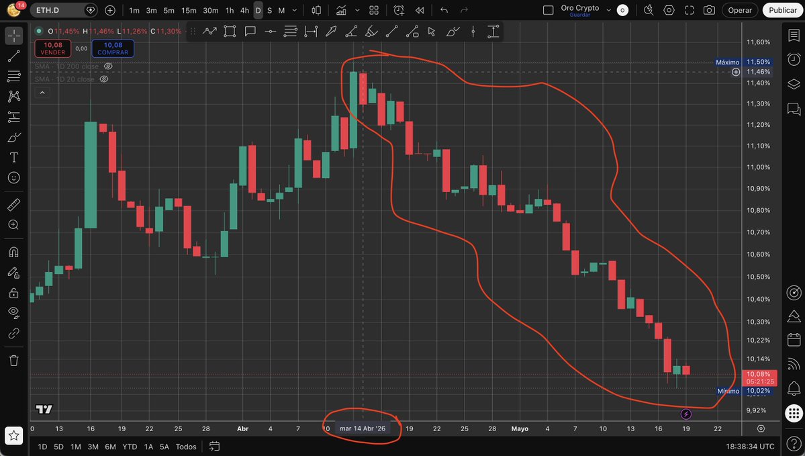Image resolution: width=805 pixels, height=456 pixels.
Task: Select the 15m timeframe
Action: [189, 10]
